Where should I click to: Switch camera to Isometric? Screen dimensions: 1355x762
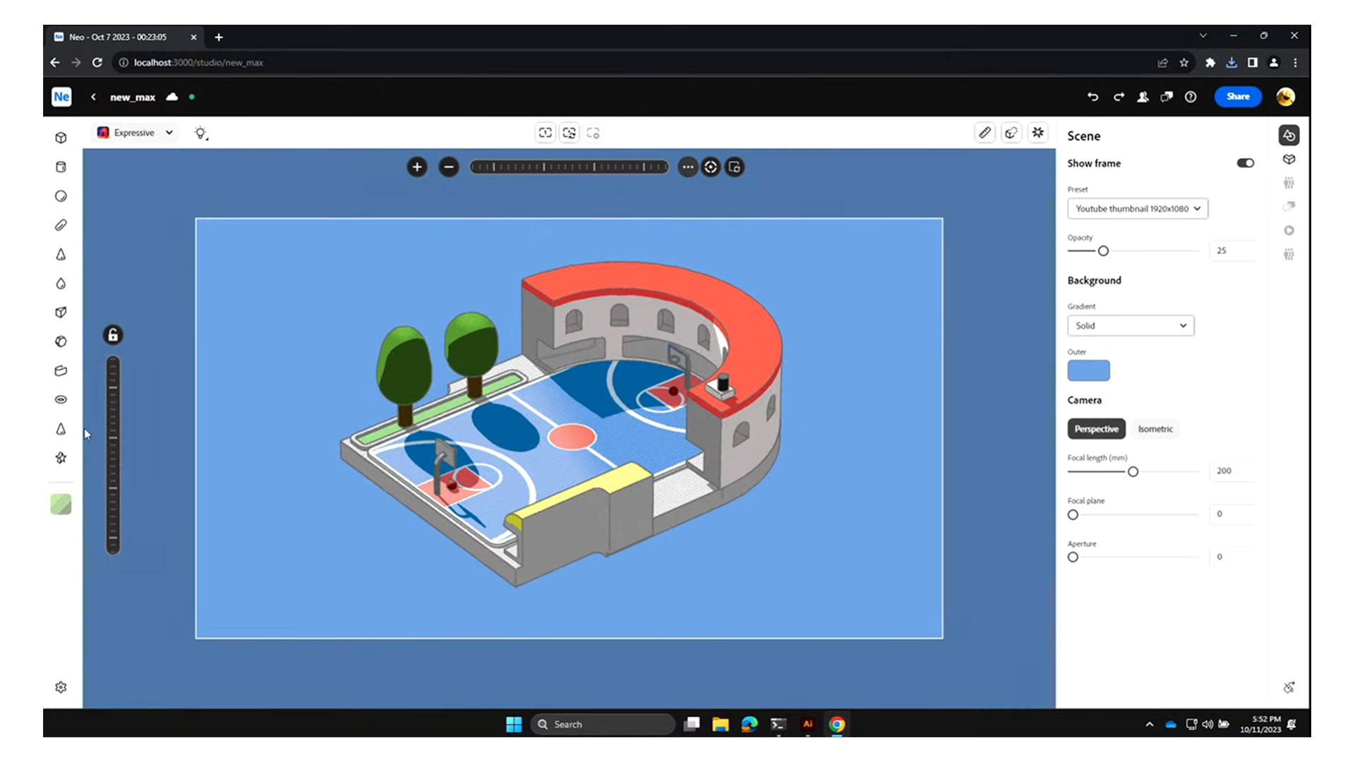pyautogui.click(x=1155, y=429)
